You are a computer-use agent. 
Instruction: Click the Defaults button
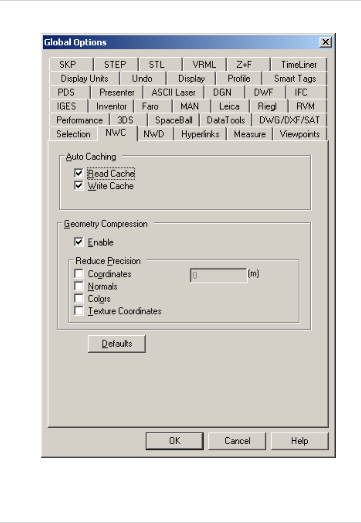click(x=117, y=344)
